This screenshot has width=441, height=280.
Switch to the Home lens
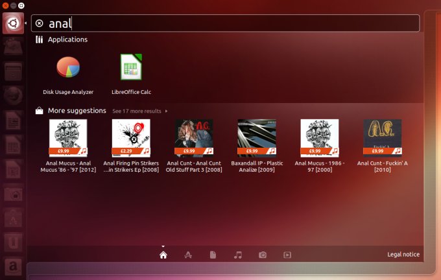point(163,255)
